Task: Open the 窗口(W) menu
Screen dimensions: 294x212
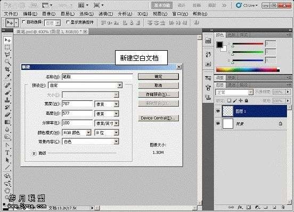Action: (x=180, y=14)
